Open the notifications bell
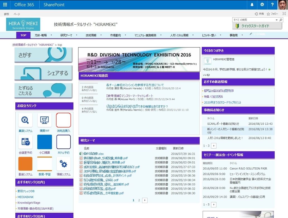Image resolution: width=288 pixels, height=218 pixels. click(252, 4)
